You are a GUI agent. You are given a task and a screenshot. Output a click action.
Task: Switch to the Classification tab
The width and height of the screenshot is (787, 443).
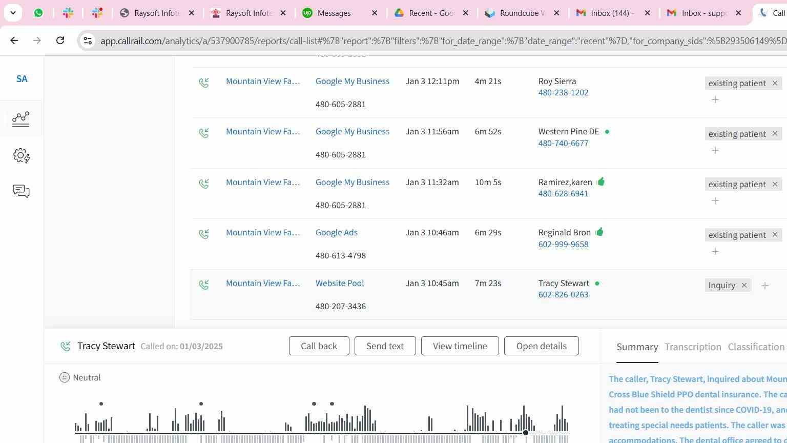tap(756, 347)
